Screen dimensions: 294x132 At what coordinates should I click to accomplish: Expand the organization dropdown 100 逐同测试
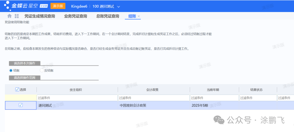pyautogui.click(x=118, y=6)
